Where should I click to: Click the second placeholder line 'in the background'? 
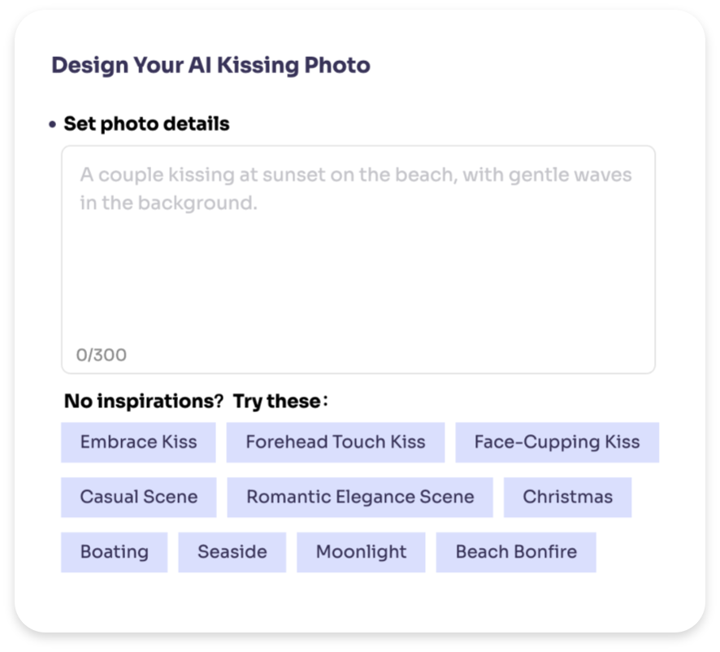[168, 203]
